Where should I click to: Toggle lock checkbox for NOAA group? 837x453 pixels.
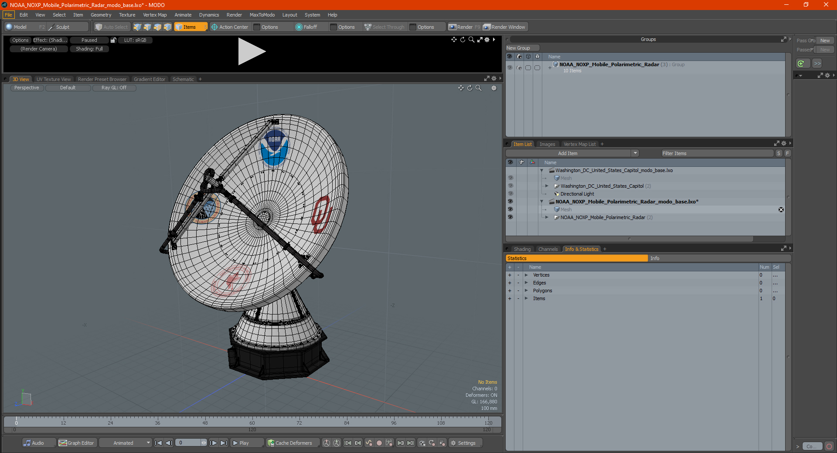point(538,68)
